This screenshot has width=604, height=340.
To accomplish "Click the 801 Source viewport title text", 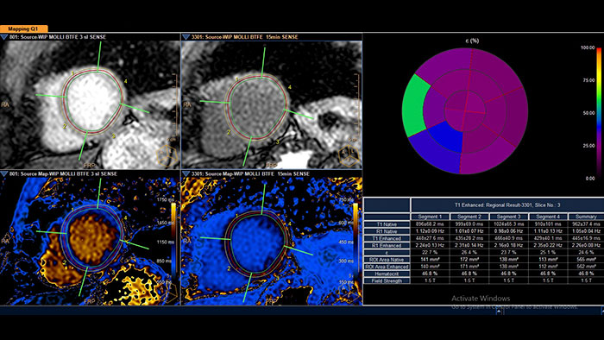I will click(58, 37).
